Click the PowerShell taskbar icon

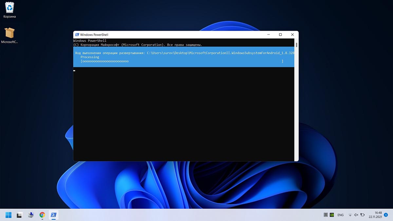coord(53,215)
